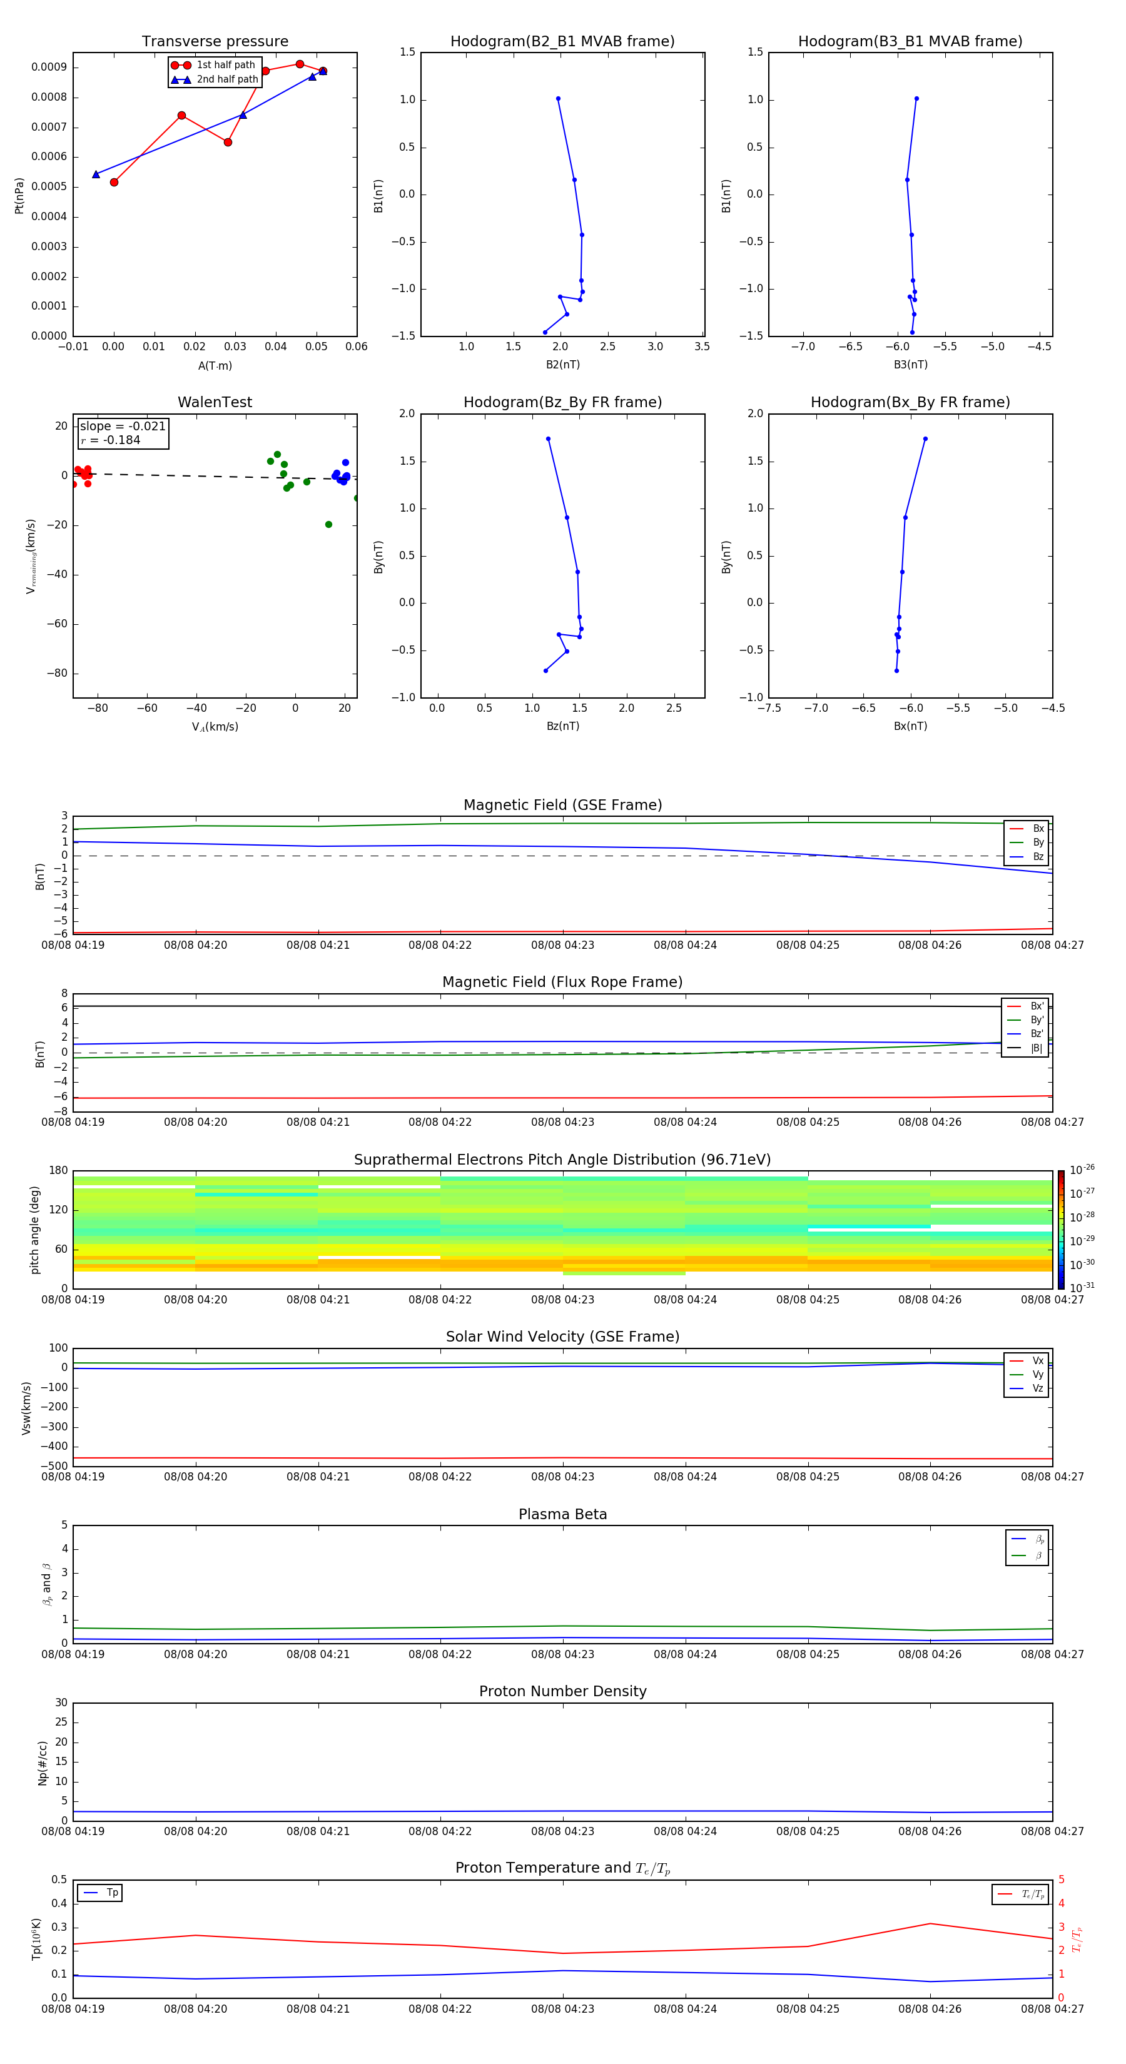The width and height of the screenshot is (1126, 2064).
Task: Click the "Hodogram(Bx_By FR frame)" title
Action: pos(910,402)
